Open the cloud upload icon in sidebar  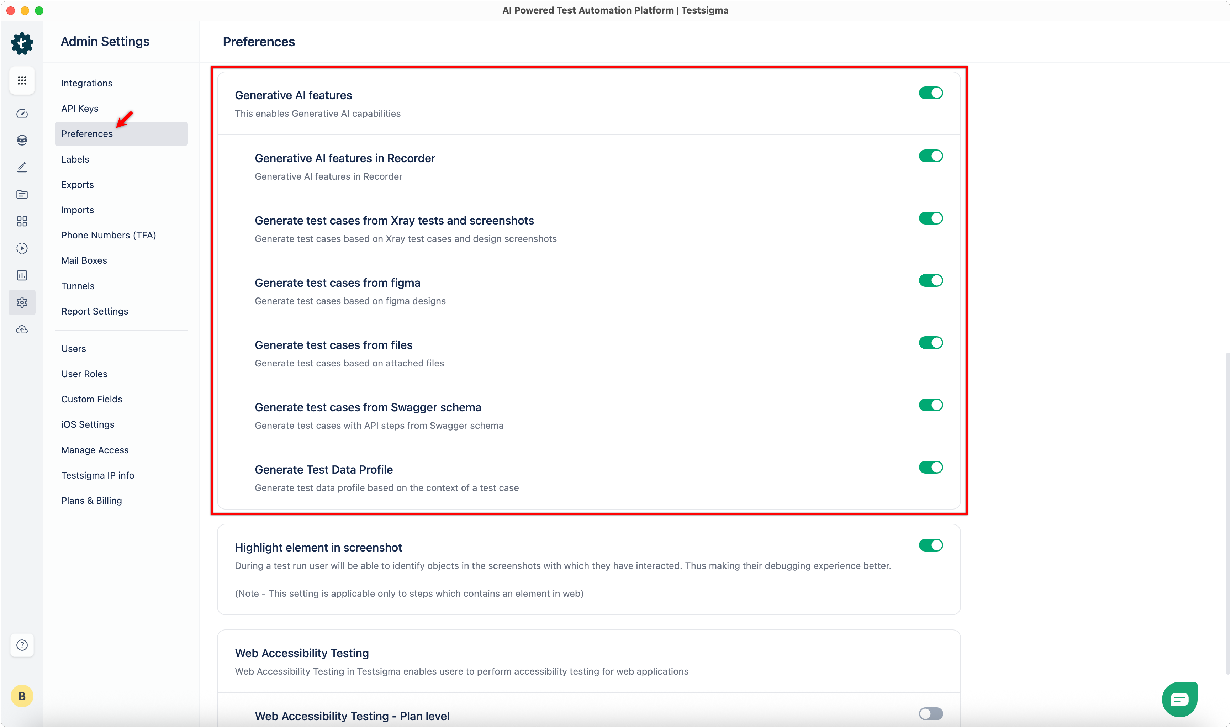pyautogui.click(x=22, y=329)
